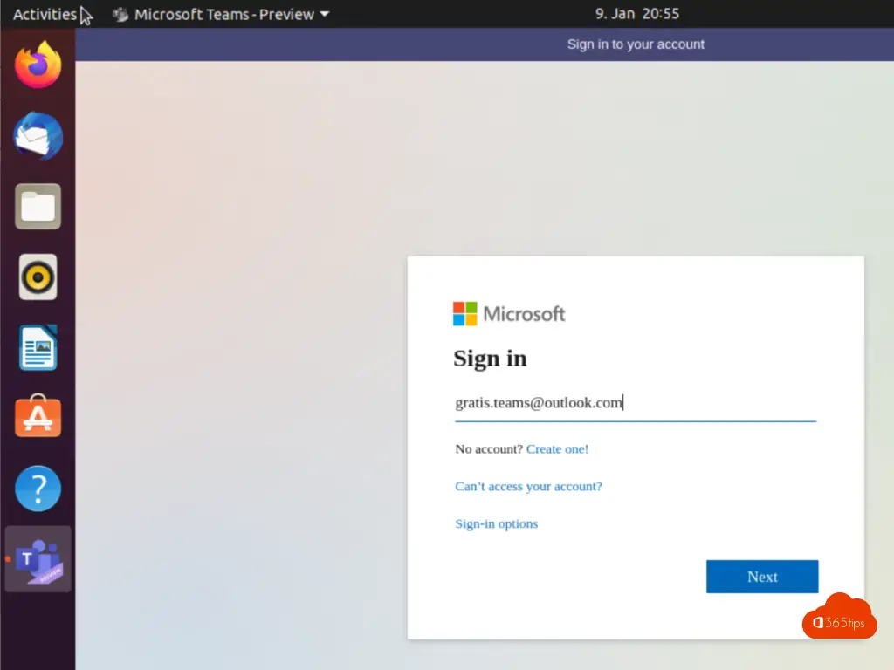894x670 pixels.
Task: Click the 365tips cloud logo
Action: point(839,618)
